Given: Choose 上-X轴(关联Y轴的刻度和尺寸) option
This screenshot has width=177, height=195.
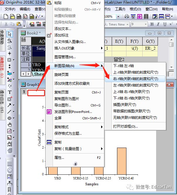Looking at the screenshot, I should click(x=135, y=72).
